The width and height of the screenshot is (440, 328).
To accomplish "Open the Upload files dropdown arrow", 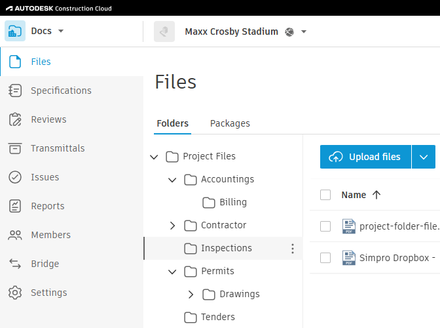I will (424, 157).
